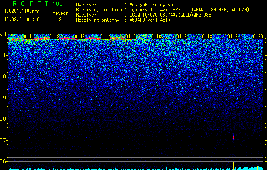Click the 0.6 kHz axis tick label
The width and height of the screenshot is (267, 170).
click(3, 161)
